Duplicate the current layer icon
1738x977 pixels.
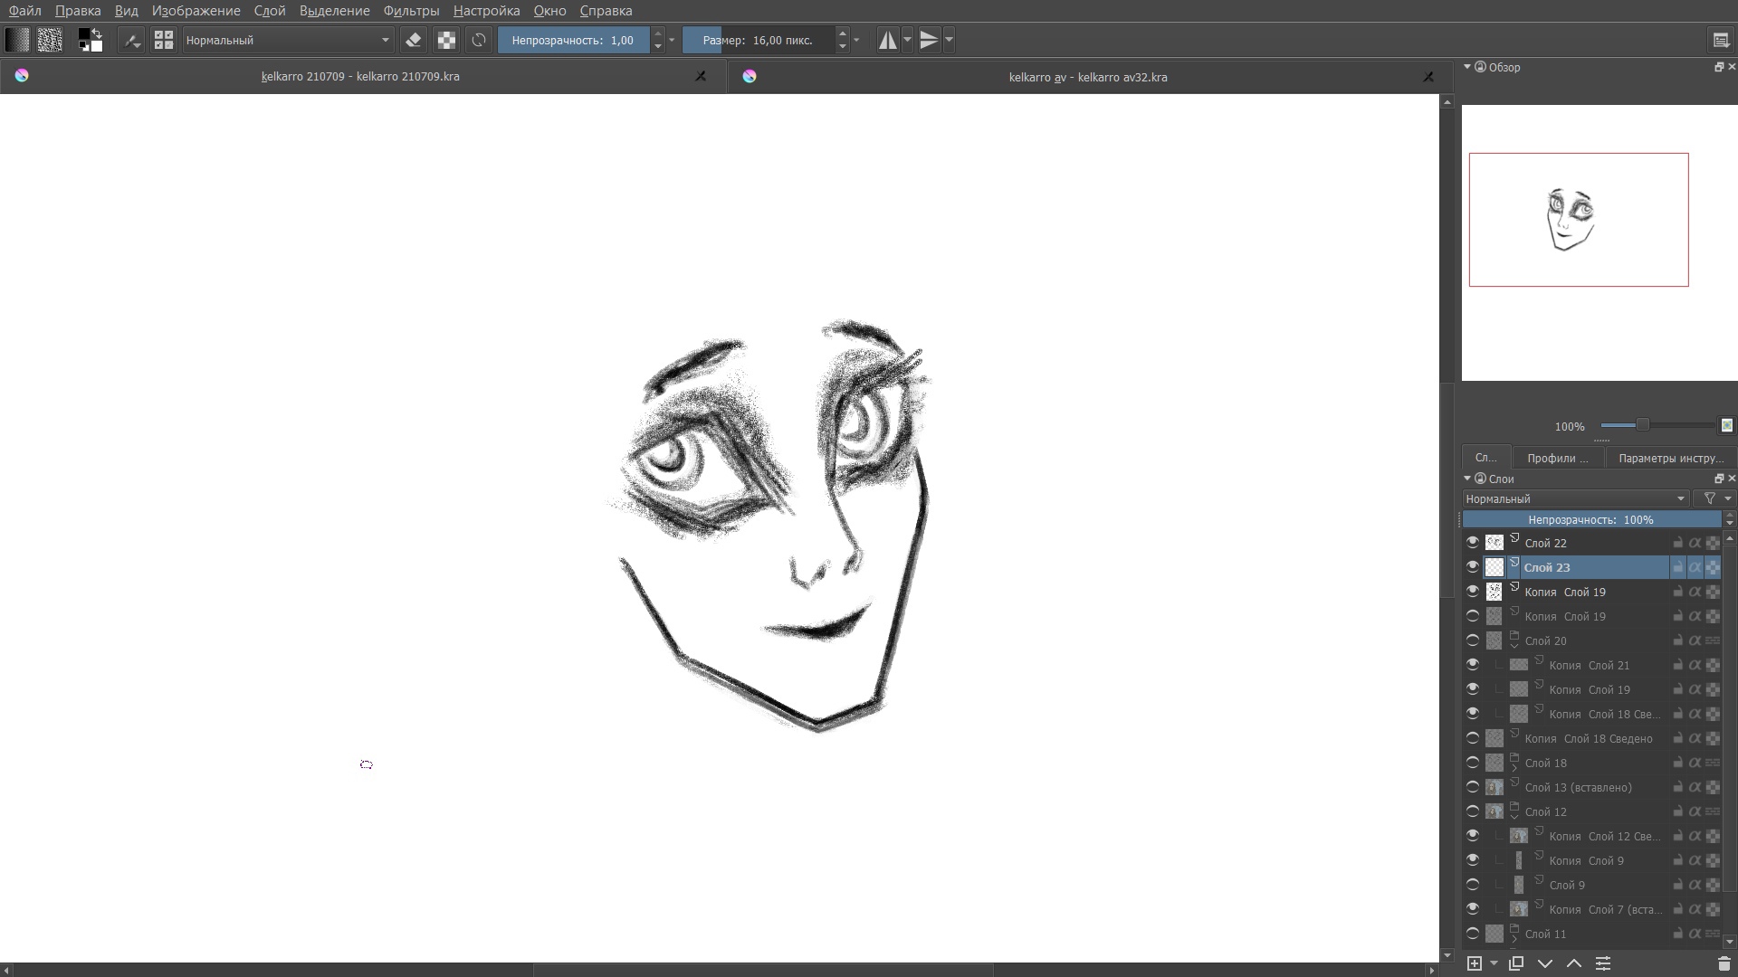coord(1516,963)
